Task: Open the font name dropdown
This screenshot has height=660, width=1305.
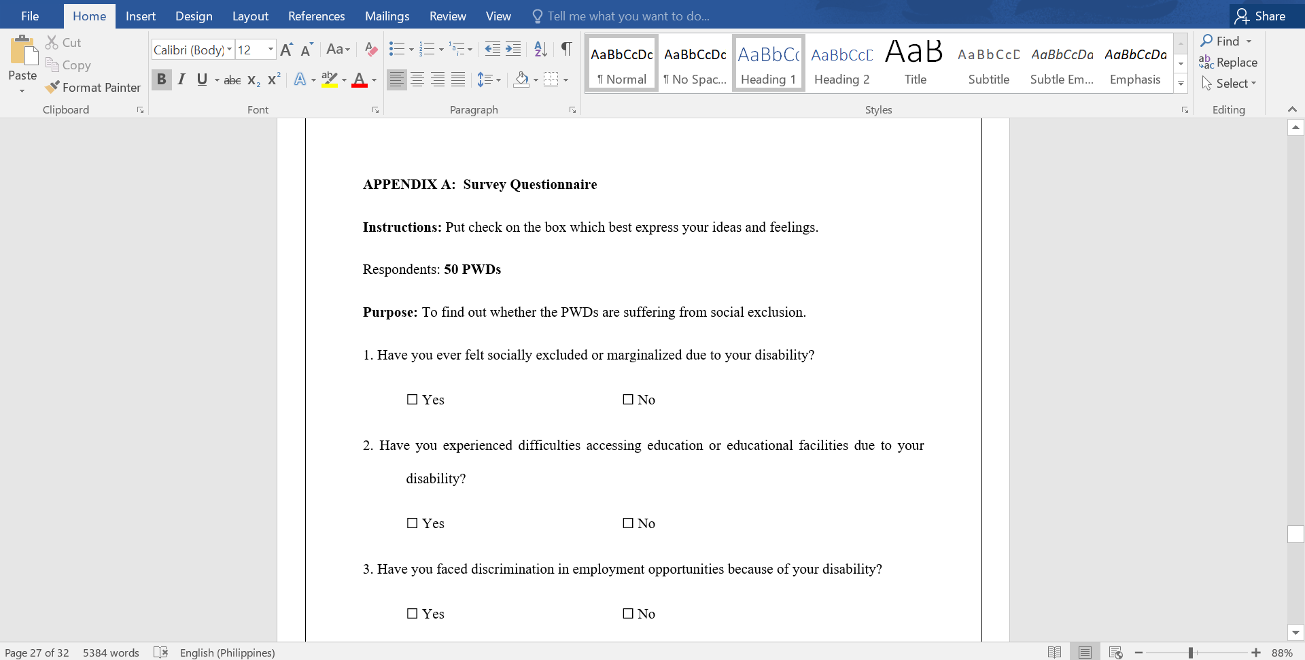Action: (x=230, y=50)
